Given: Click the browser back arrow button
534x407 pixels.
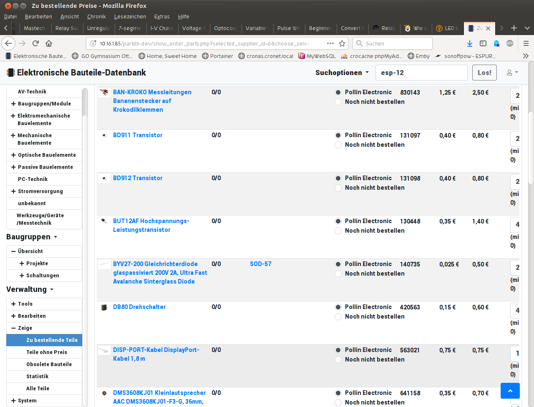Looking at the screenshot, I should [x=8, y=43].
